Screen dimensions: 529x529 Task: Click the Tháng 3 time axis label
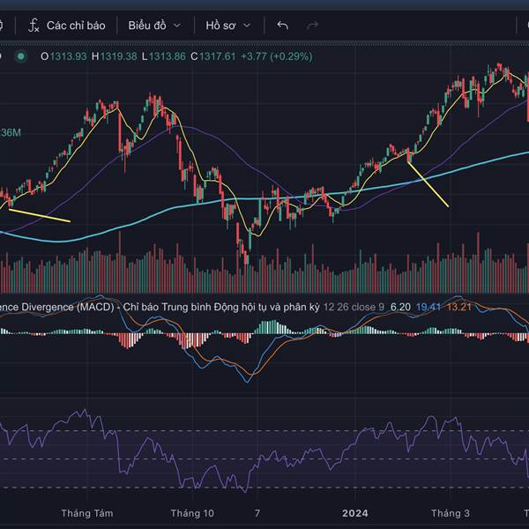(451, 513)
